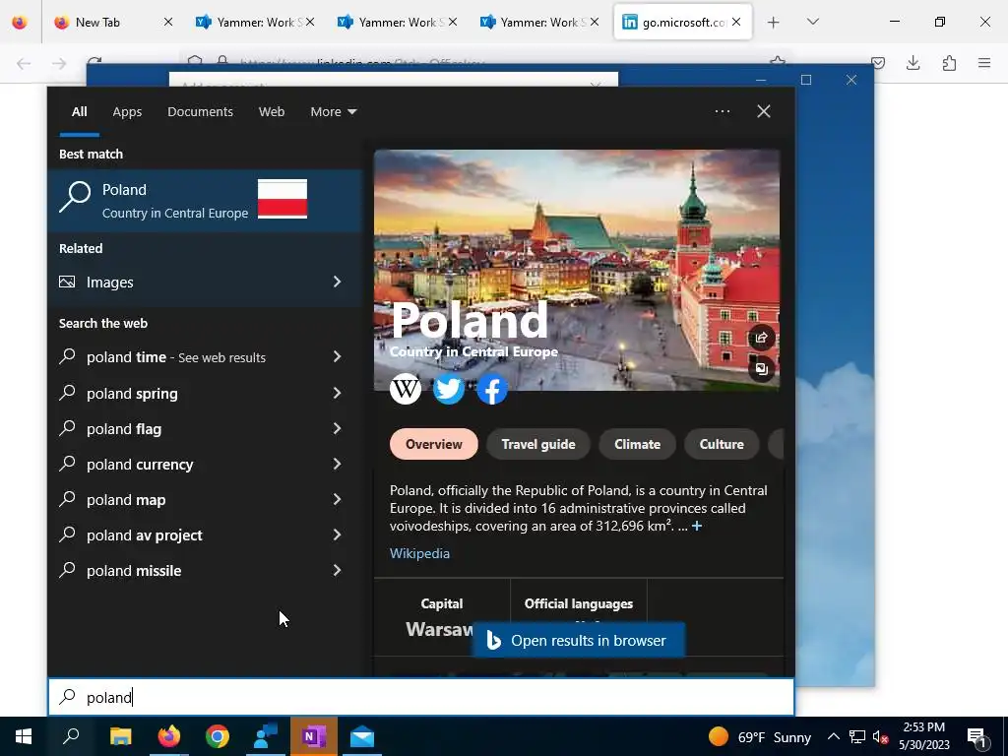Screen dimensions: 1008x756
Task: Close the Windows search panel
Action: click(x=764, y=111)
